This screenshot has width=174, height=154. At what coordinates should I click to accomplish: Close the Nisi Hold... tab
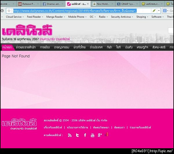[x=112, y=4]
